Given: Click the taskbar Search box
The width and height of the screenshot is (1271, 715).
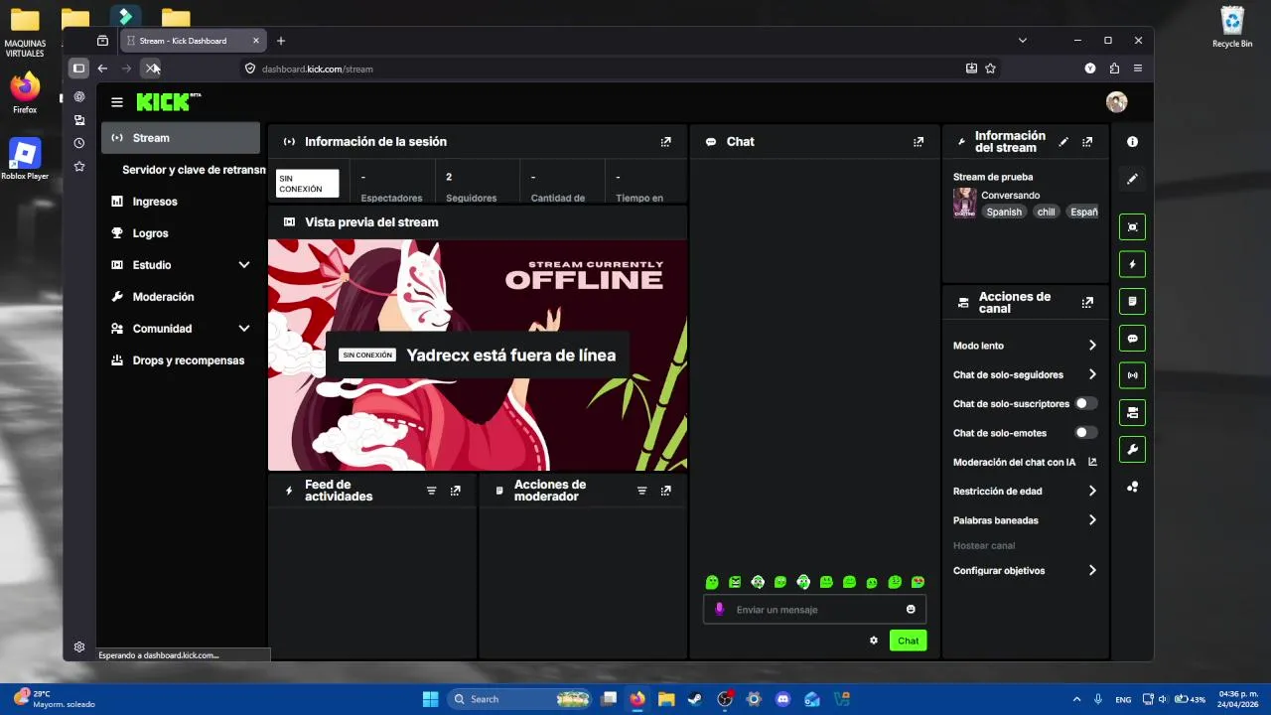Looking at the screenshot, I should (x=518, y=699).
